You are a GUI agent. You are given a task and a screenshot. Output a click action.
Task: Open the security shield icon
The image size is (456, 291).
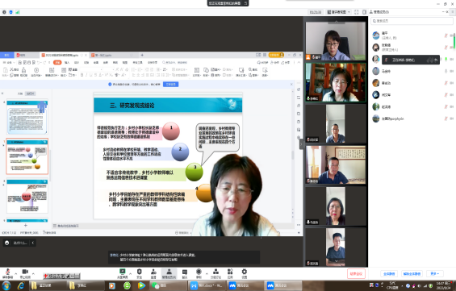pos(140,272)
